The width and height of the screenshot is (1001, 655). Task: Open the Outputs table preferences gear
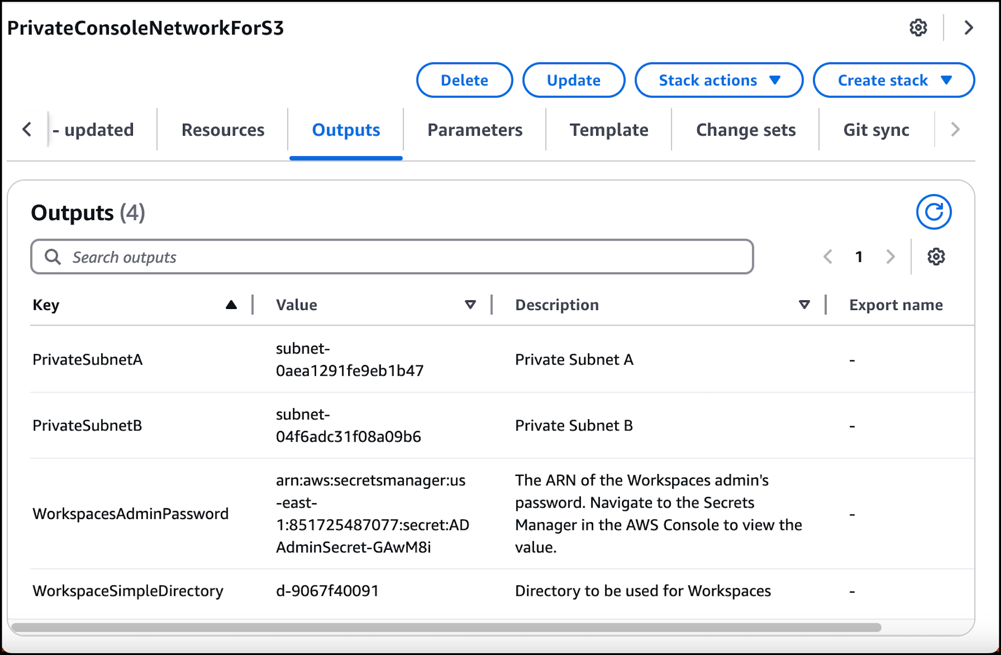(936, 257)
